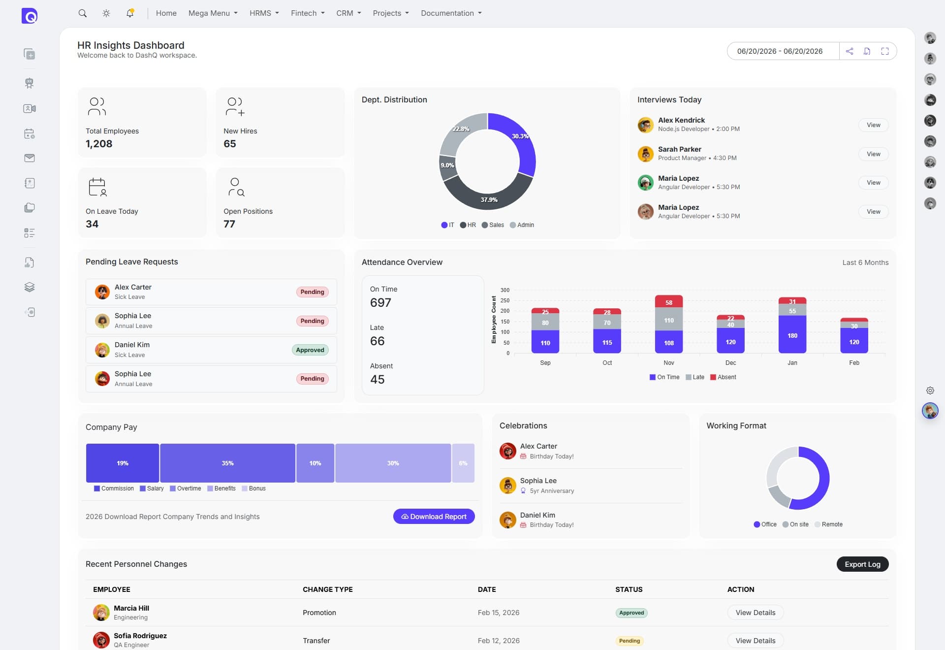This screenshot has height=650, width=945.
Task: Click View Details for Sofia Rodriguez
Action: [756, 641]
